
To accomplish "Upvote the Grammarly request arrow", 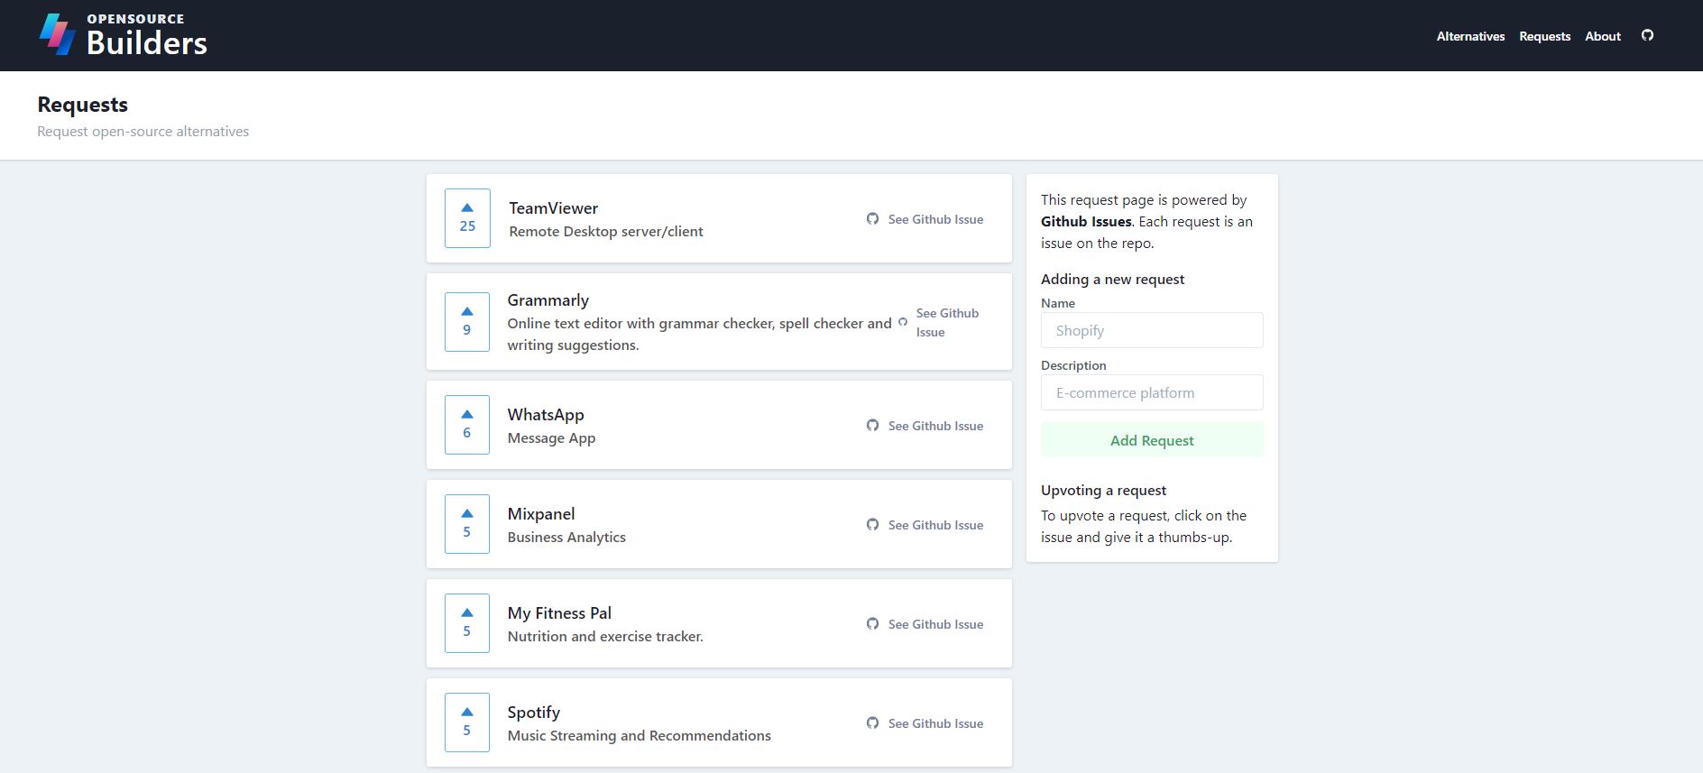I will click(x=467, y=311).
